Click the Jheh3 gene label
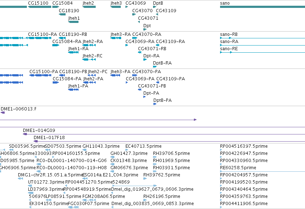 coord(116,3)
